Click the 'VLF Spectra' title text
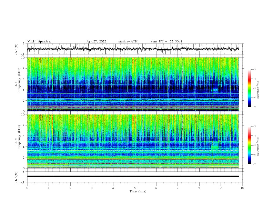The width and height of the screenshot is (273, 211). click(x=39, y=41)
